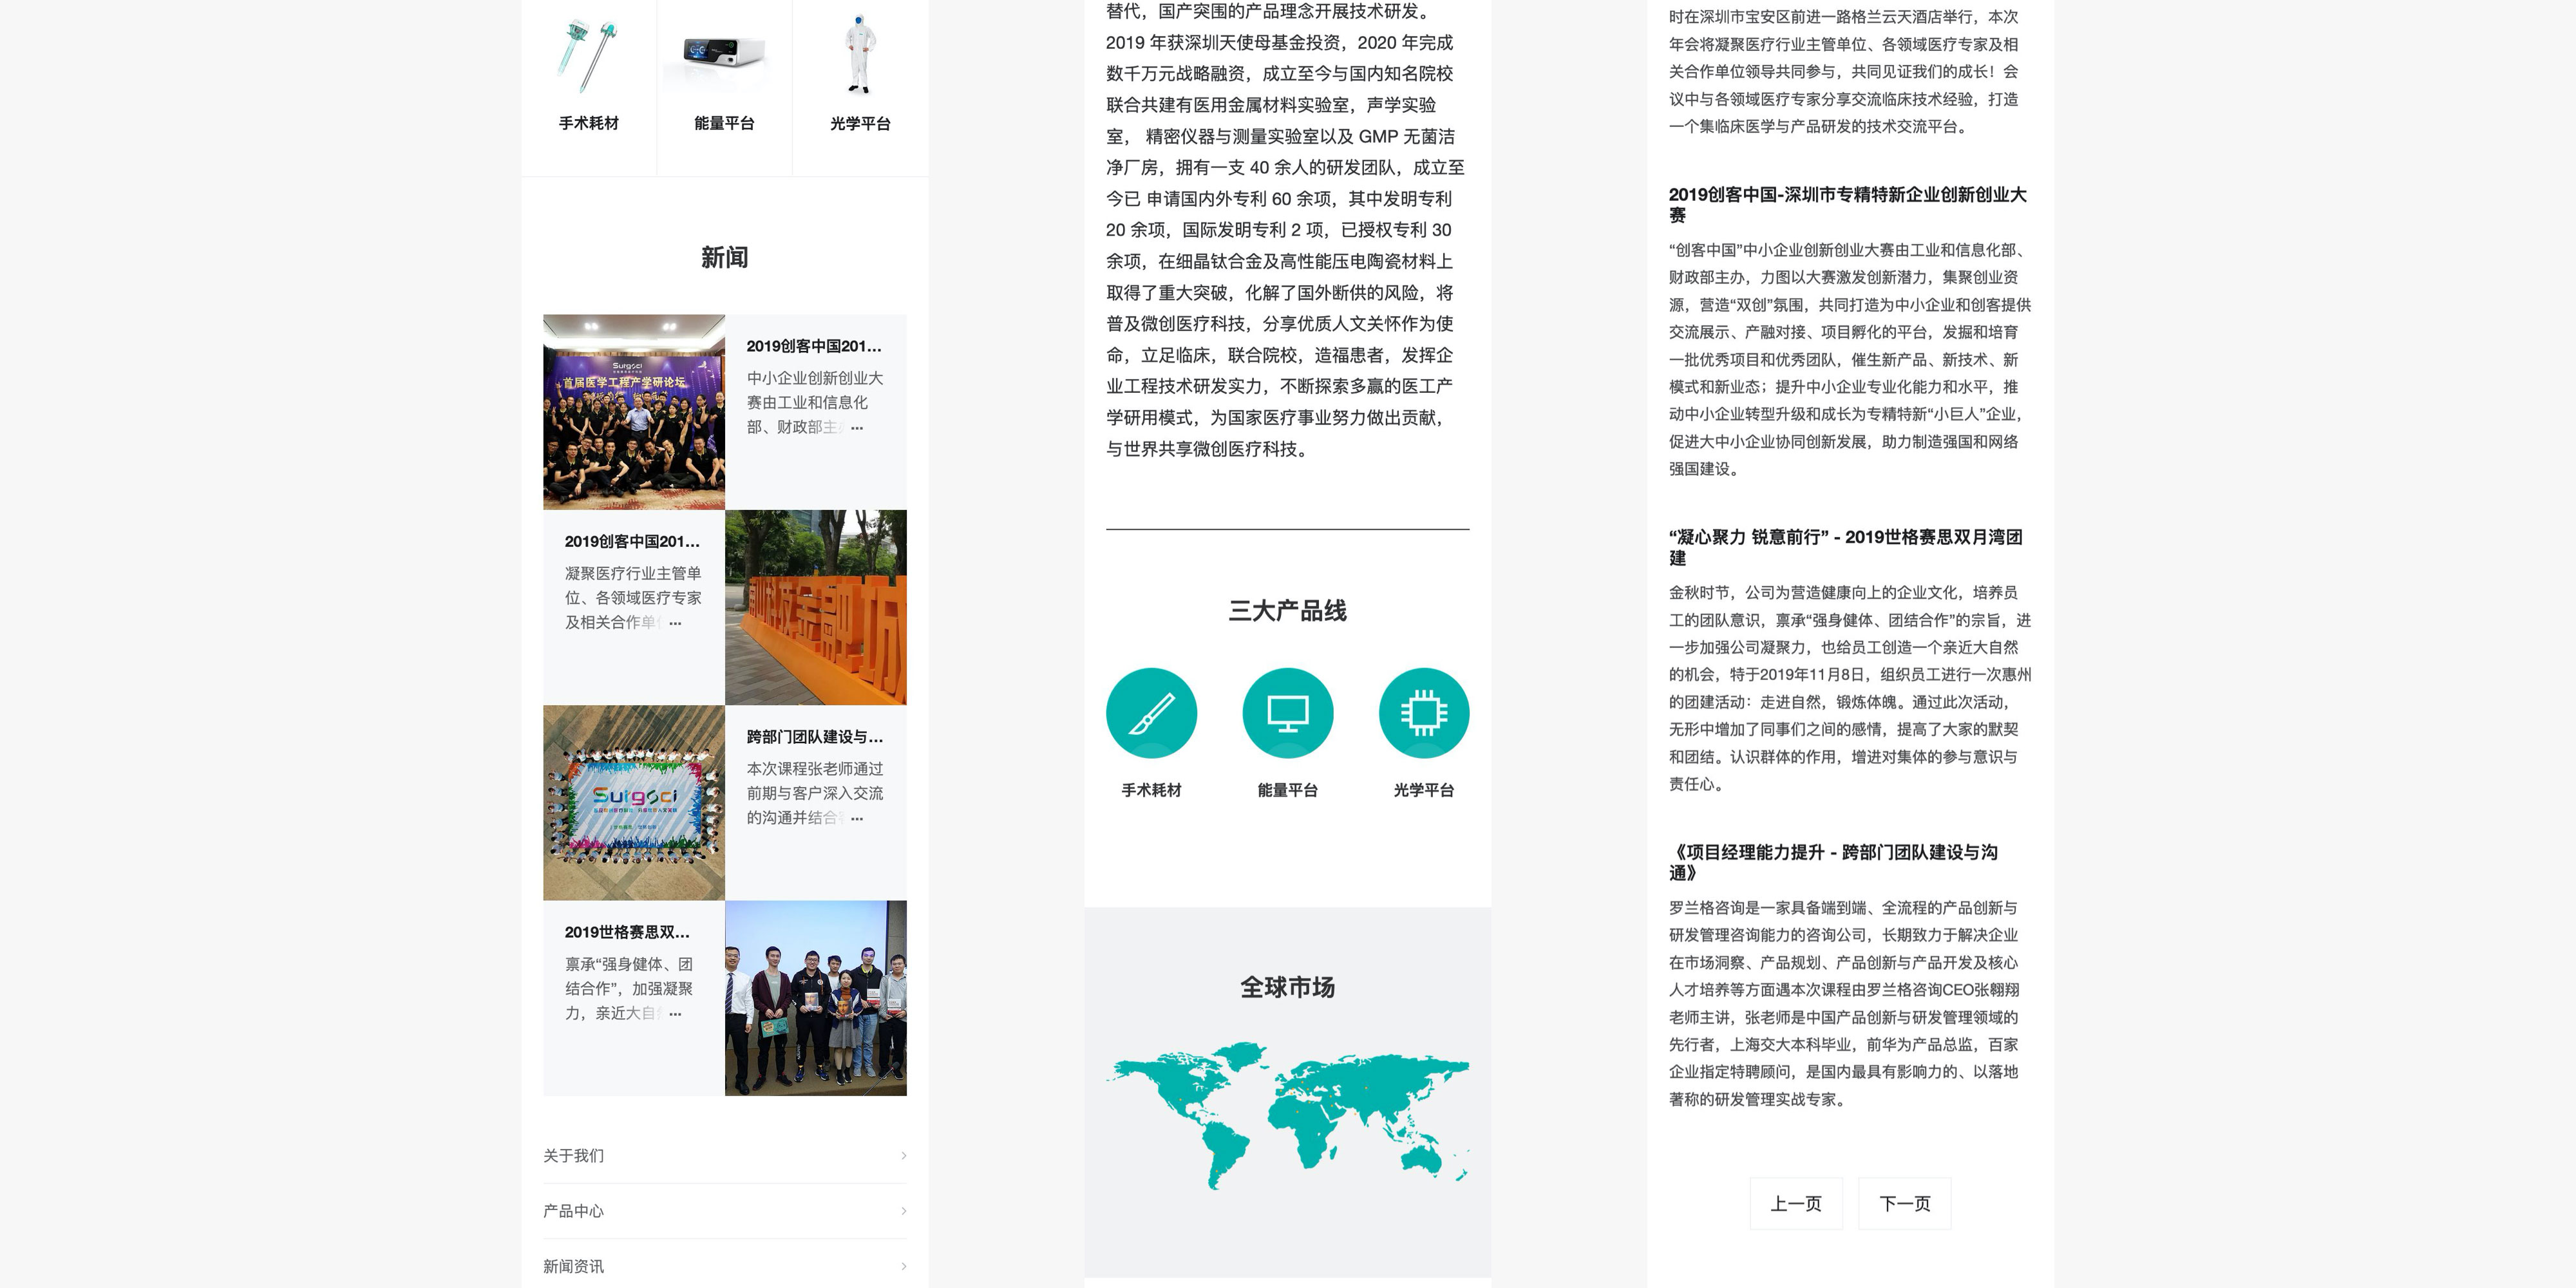Open 产品中心 footer menu item
Viewport: 2576px width, 1288px height.
724,1211
